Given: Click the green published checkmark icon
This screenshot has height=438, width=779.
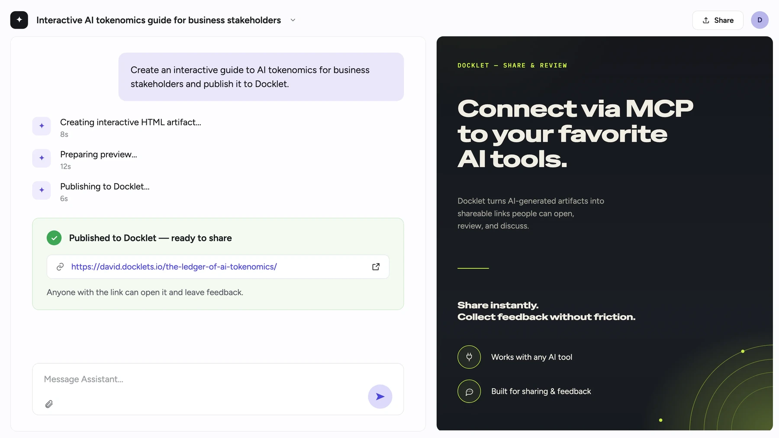Looking at the screenshot, I should [54, 238].
